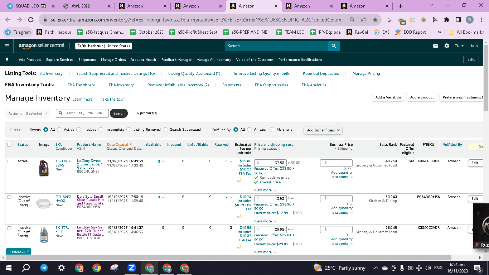Image resolution: width=489 pixels, height=275 pixels.
Task: Open Account Health menu item
Action: click(143, 59)
